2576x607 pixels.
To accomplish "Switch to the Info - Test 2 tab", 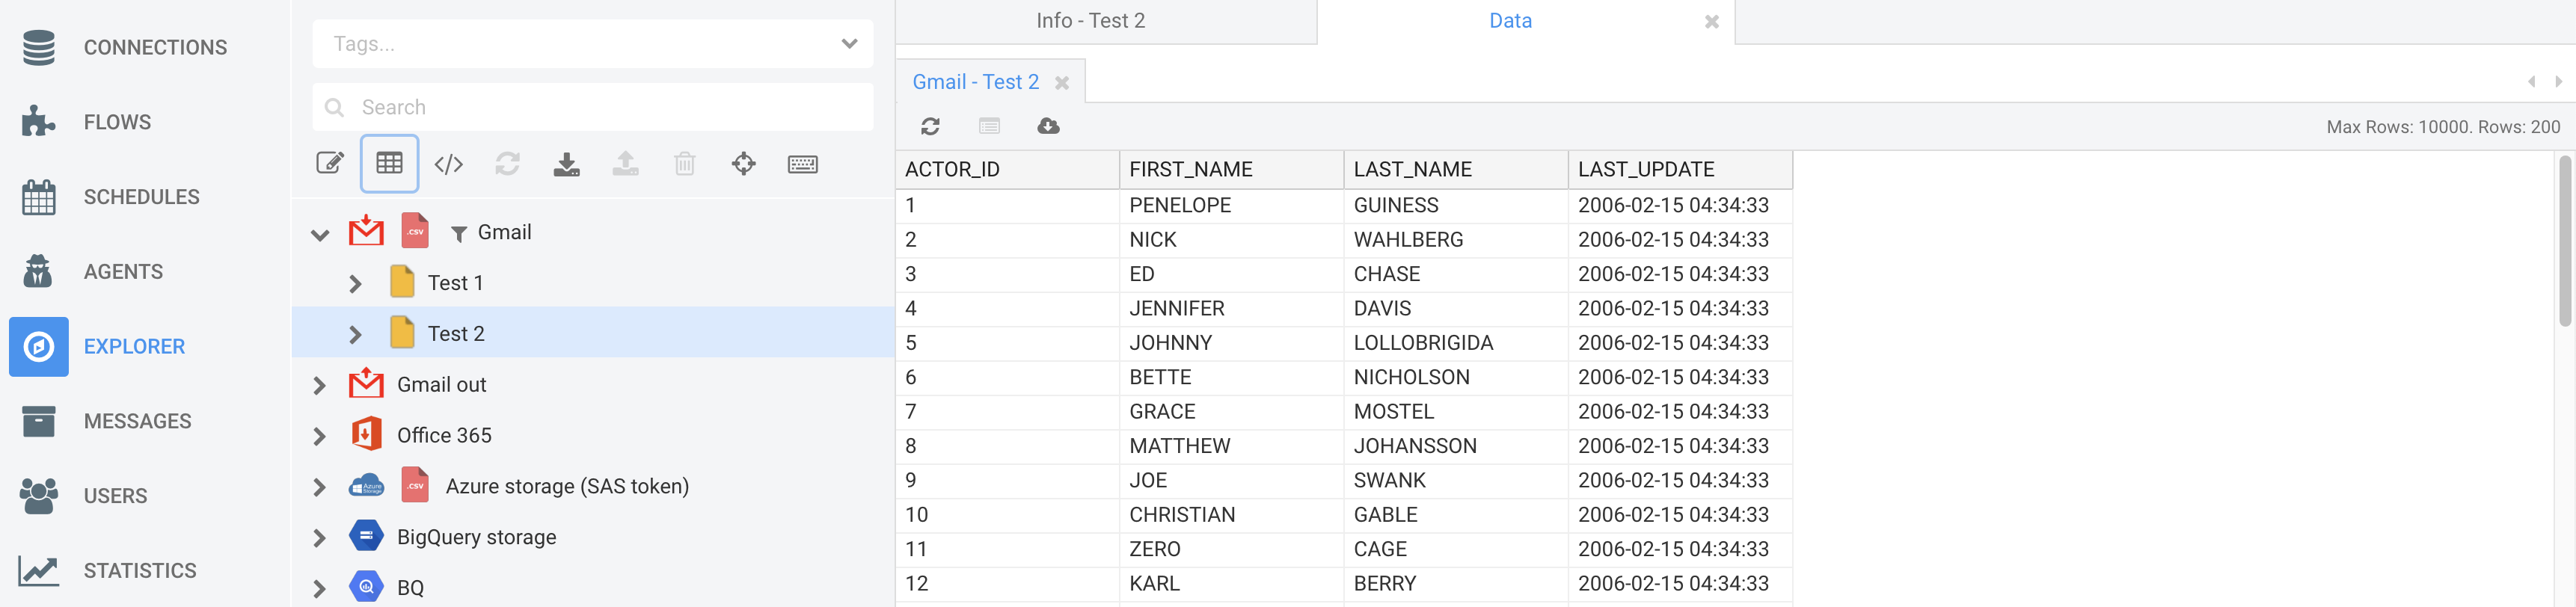I will (1090, 21).
